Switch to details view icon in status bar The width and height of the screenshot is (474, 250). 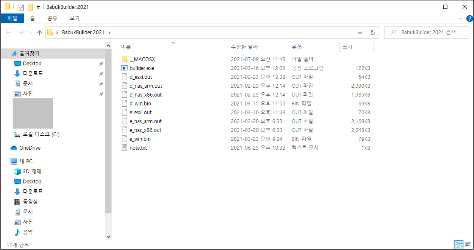[459, 245]
